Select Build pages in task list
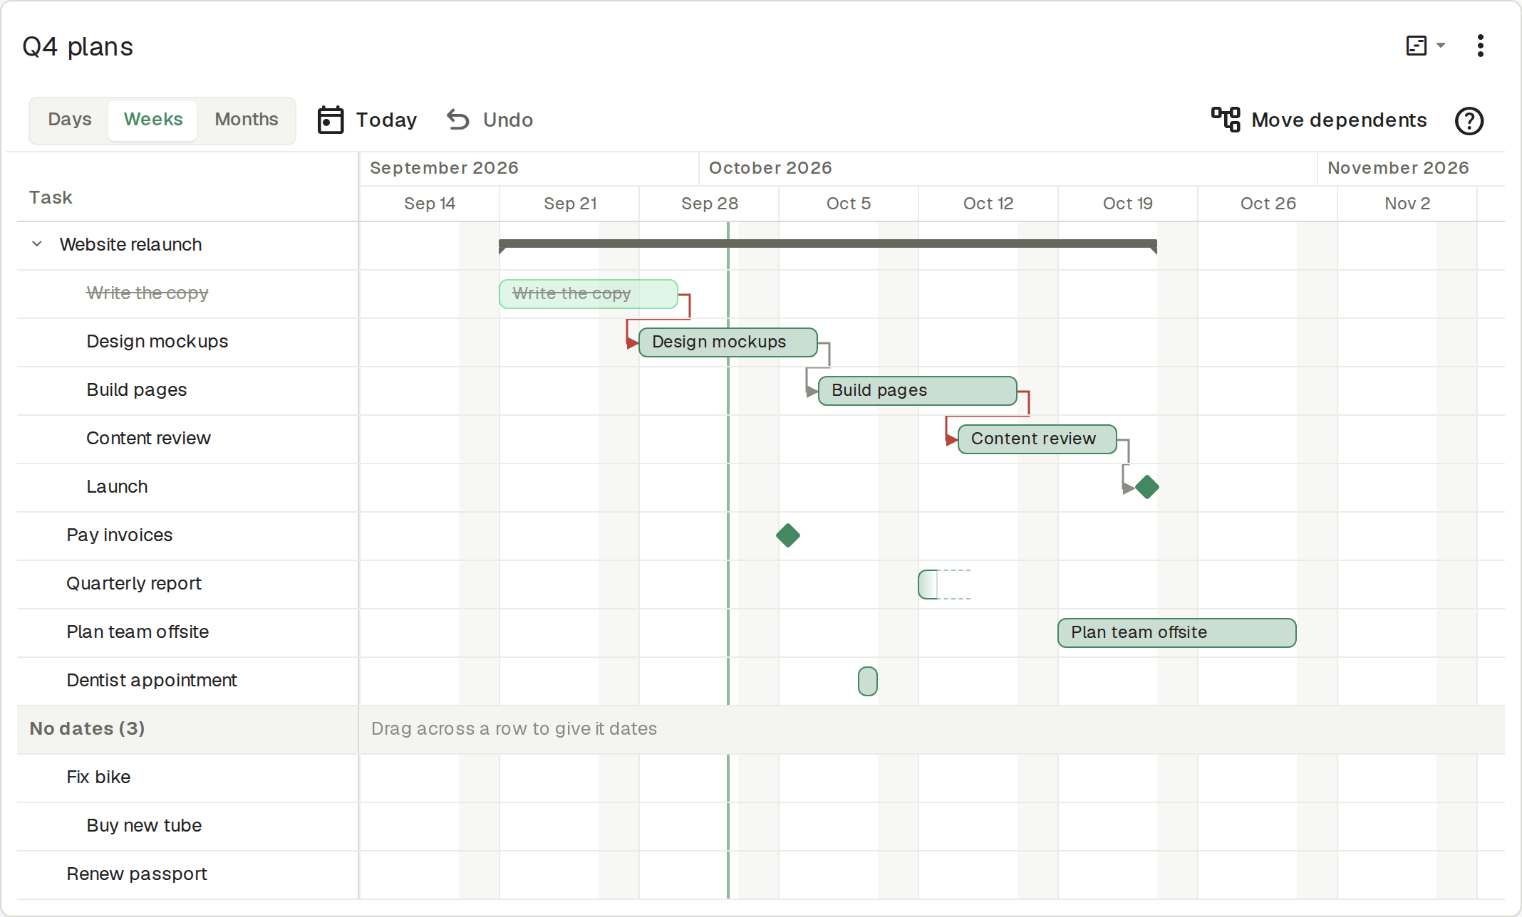This screenshot has width=1522, height=917. click(x=137, y=389)
